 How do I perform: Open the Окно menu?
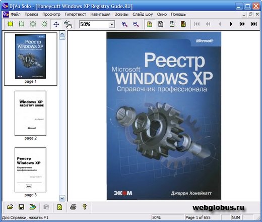click(162, 14)
